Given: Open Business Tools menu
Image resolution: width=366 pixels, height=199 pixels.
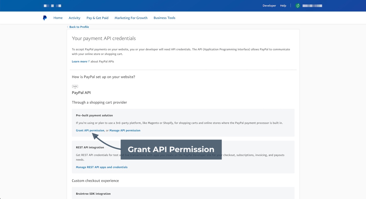Looking at the screenshot, I should (x=164, y=18).
